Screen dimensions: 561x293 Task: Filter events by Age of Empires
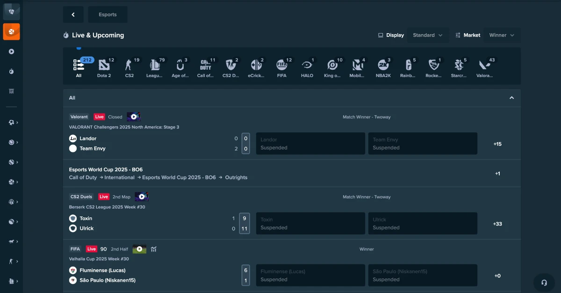click(180, 68)
